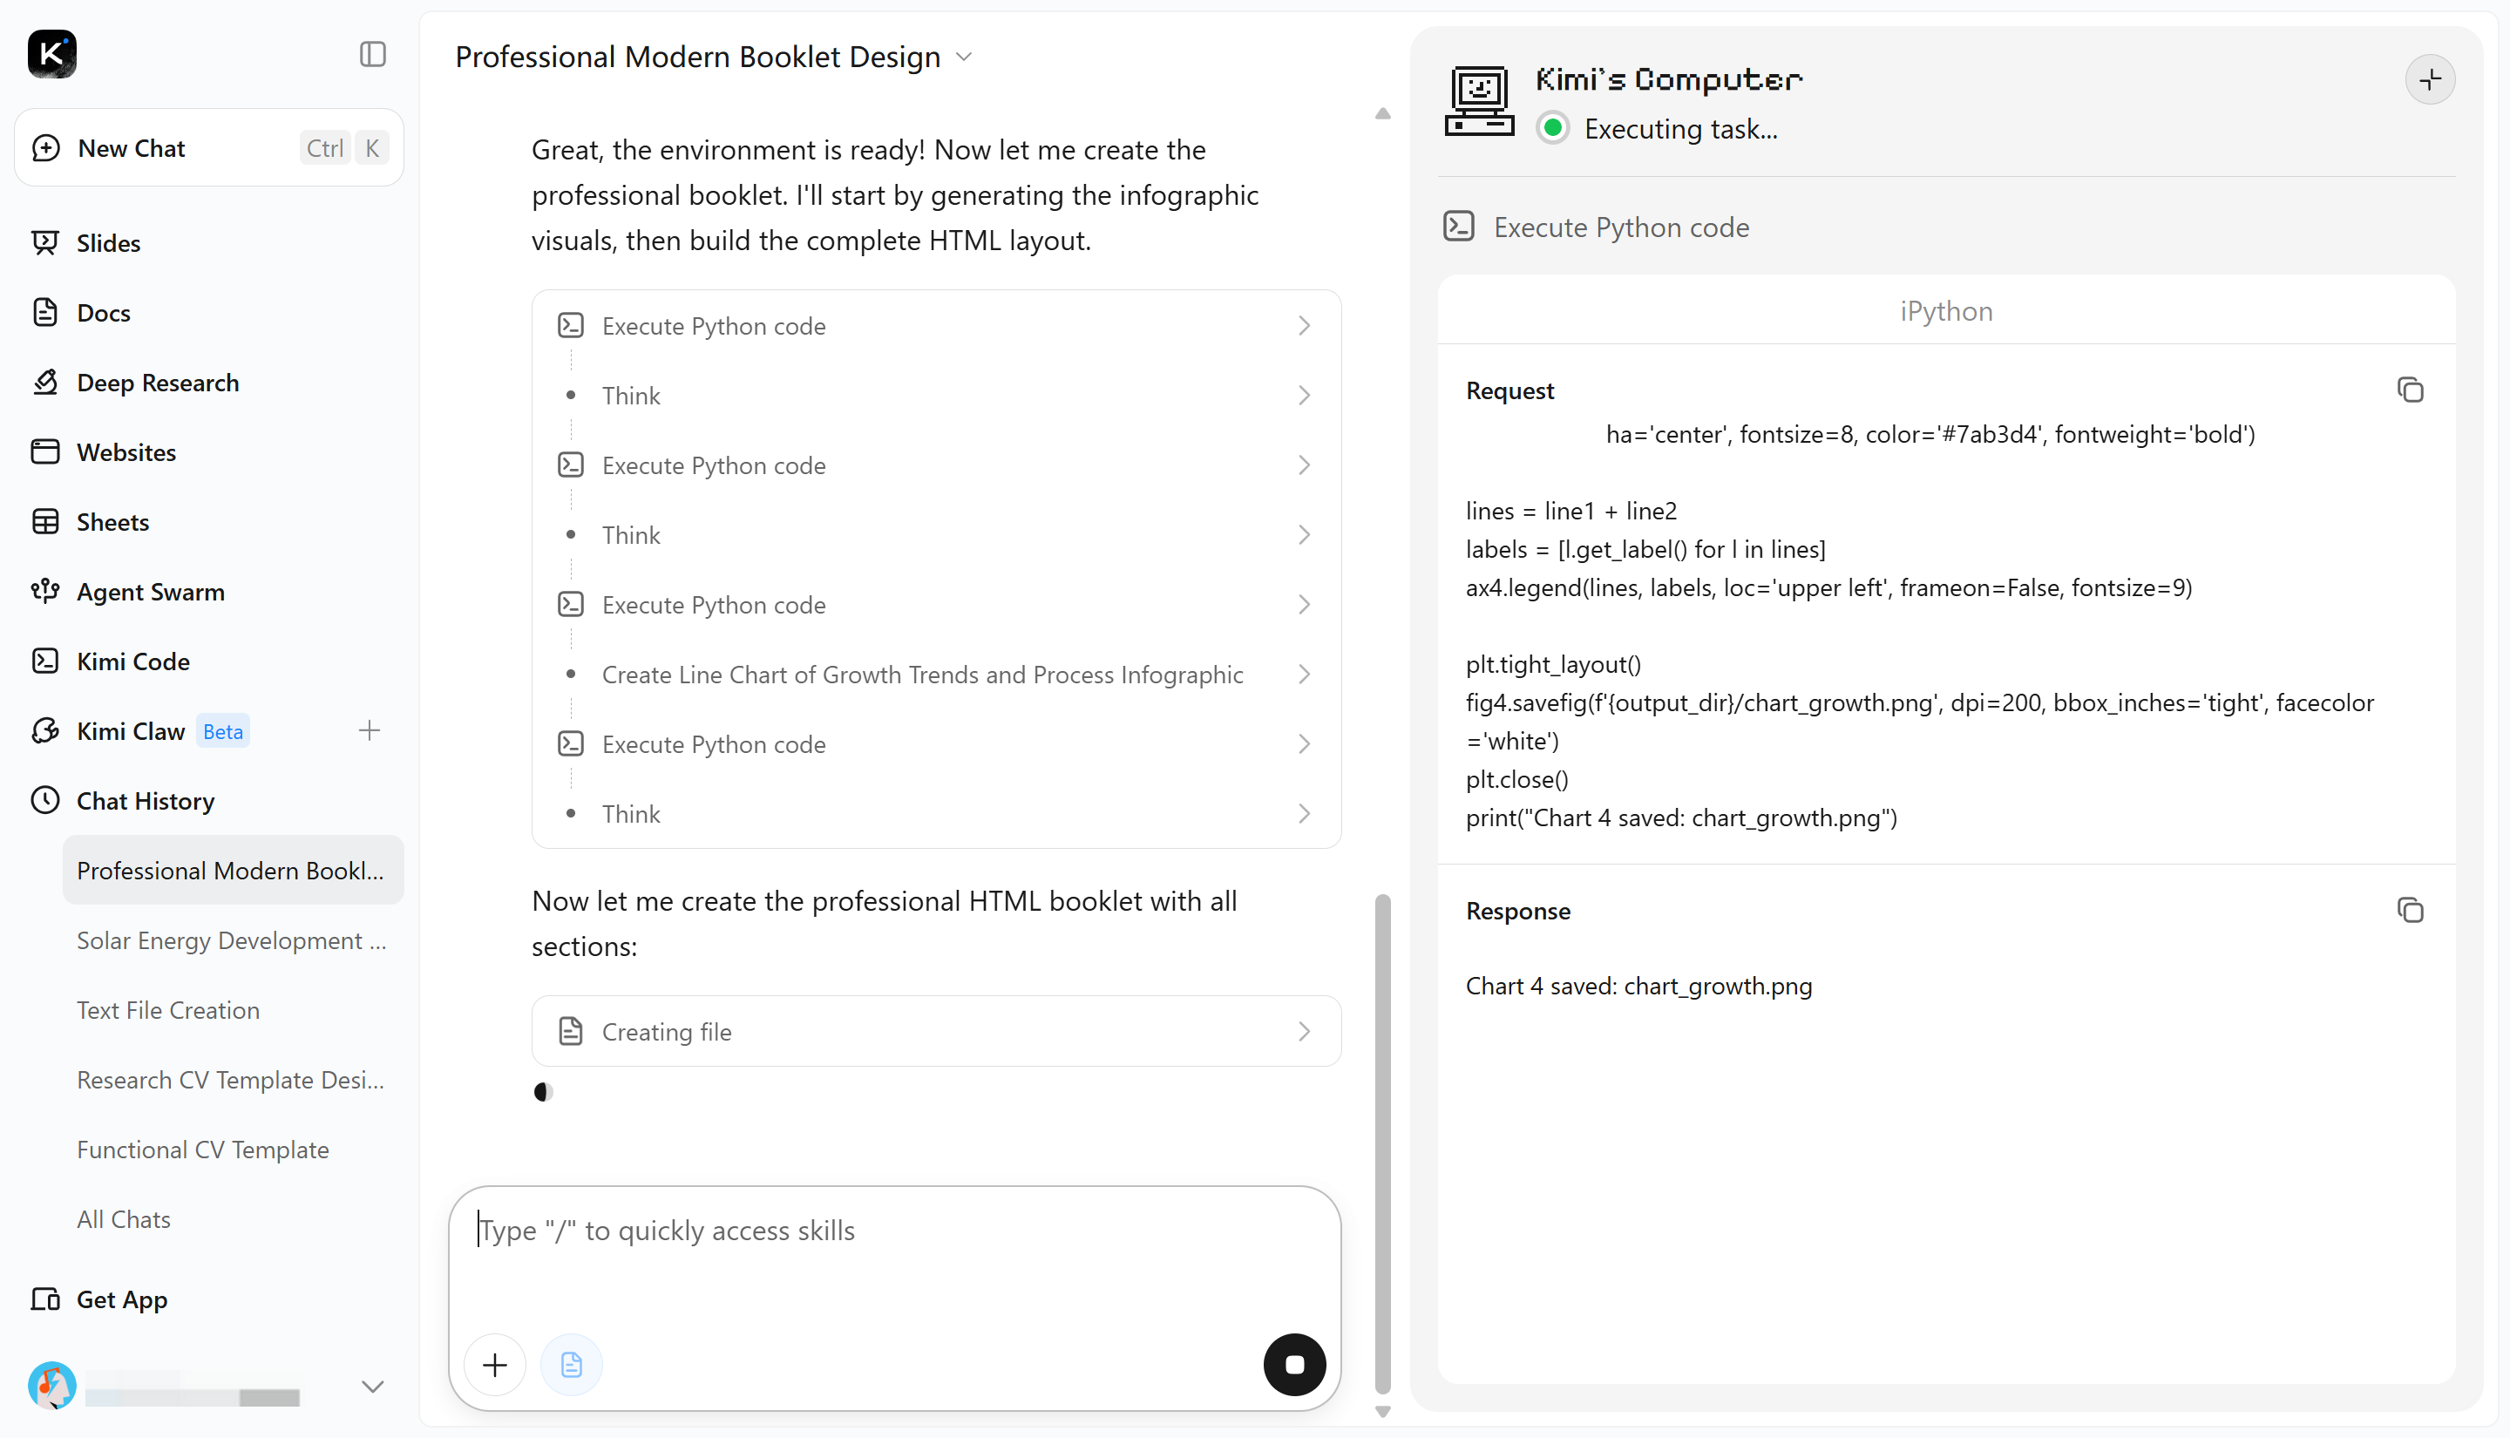2510x1438 pixels.
Task: Click the chat scroll up arrow
Action: click(1383, 113)
